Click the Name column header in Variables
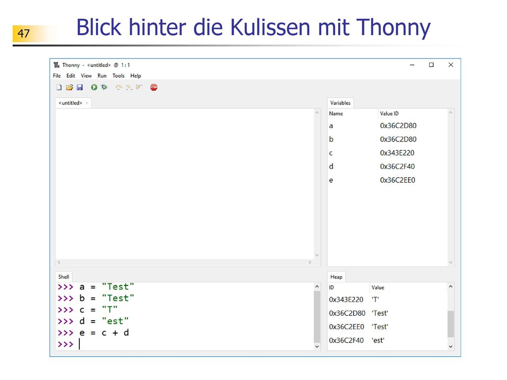Viewport: 507px width, 380px height. click(x=353, y=113)
